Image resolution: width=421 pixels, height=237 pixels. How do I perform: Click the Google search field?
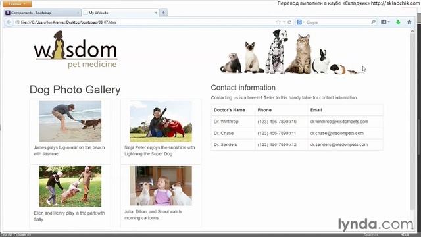(337, 22)
